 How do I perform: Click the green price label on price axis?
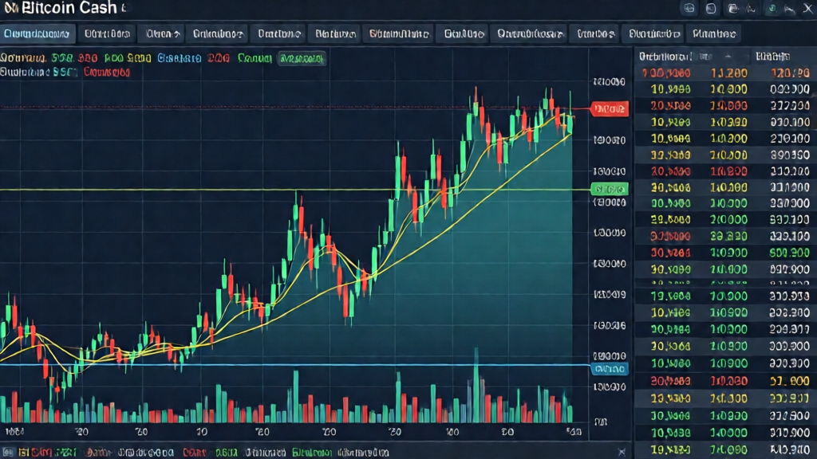[x=610, y=190]
